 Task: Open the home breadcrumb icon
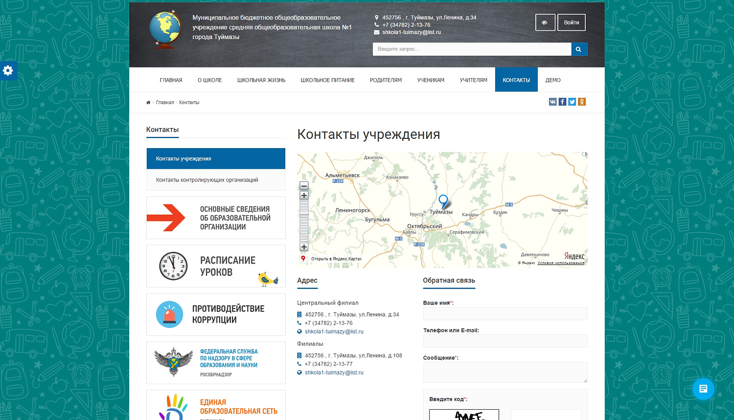[148, 102]
